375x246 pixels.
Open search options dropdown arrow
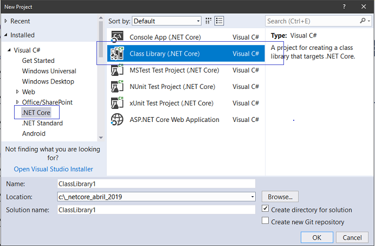(369, 21)
